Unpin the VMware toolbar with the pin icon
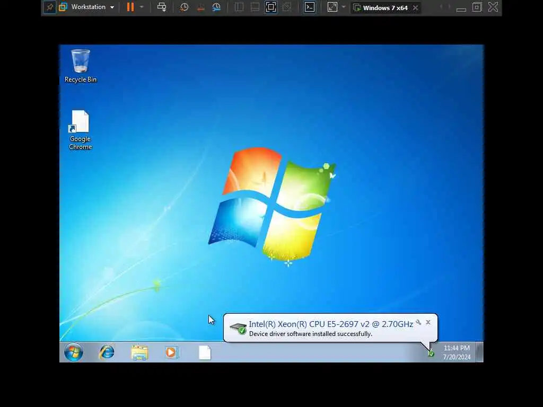This screenshot has height=407, width=543. [50, 7]
